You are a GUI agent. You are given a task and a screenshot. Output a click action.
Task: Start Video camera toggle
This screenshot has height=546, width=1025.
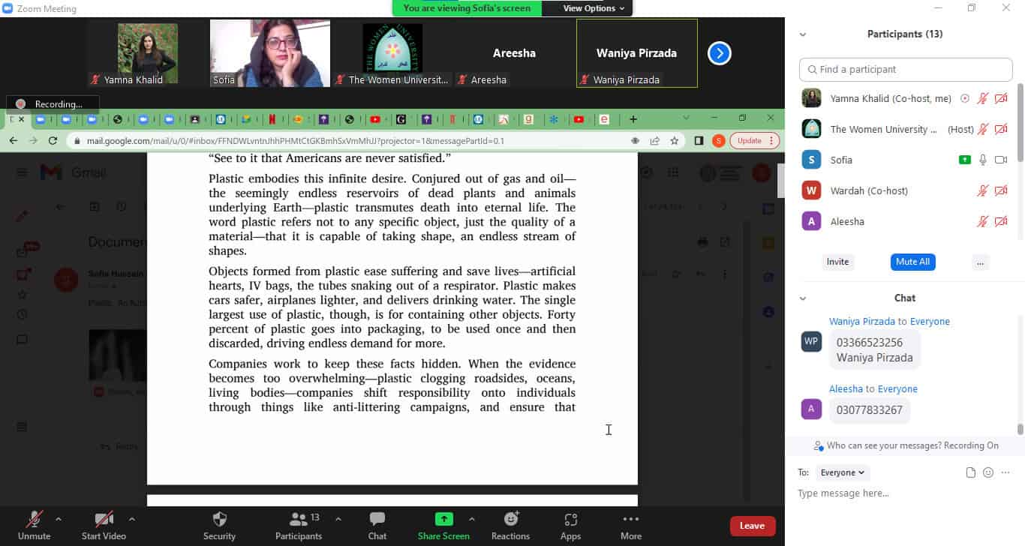pyautogui.click(x=104, y=520)
